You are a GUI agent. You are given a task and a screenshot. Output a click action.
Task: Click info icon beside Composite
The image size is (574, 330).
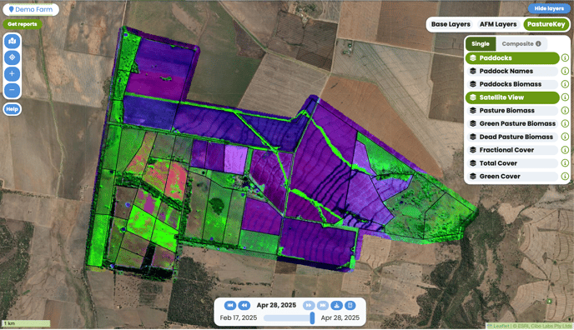pyautogui.click(x=538, y=44)
